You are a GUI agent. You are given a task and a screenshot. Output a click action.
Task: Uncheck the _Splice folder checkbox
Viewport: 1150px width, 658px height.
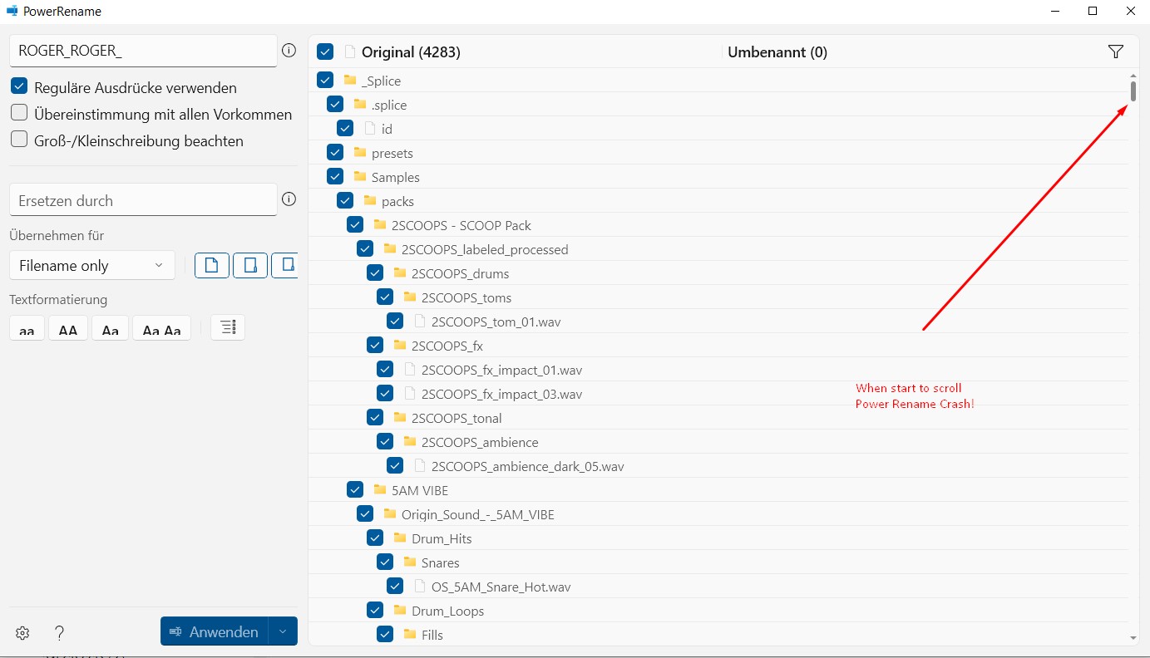coord(324,80)
